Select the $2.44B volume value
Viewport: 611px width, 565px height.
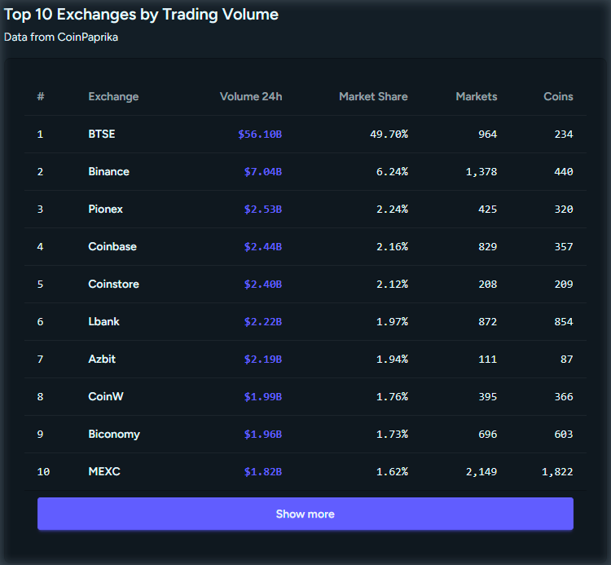coord(263,246)
